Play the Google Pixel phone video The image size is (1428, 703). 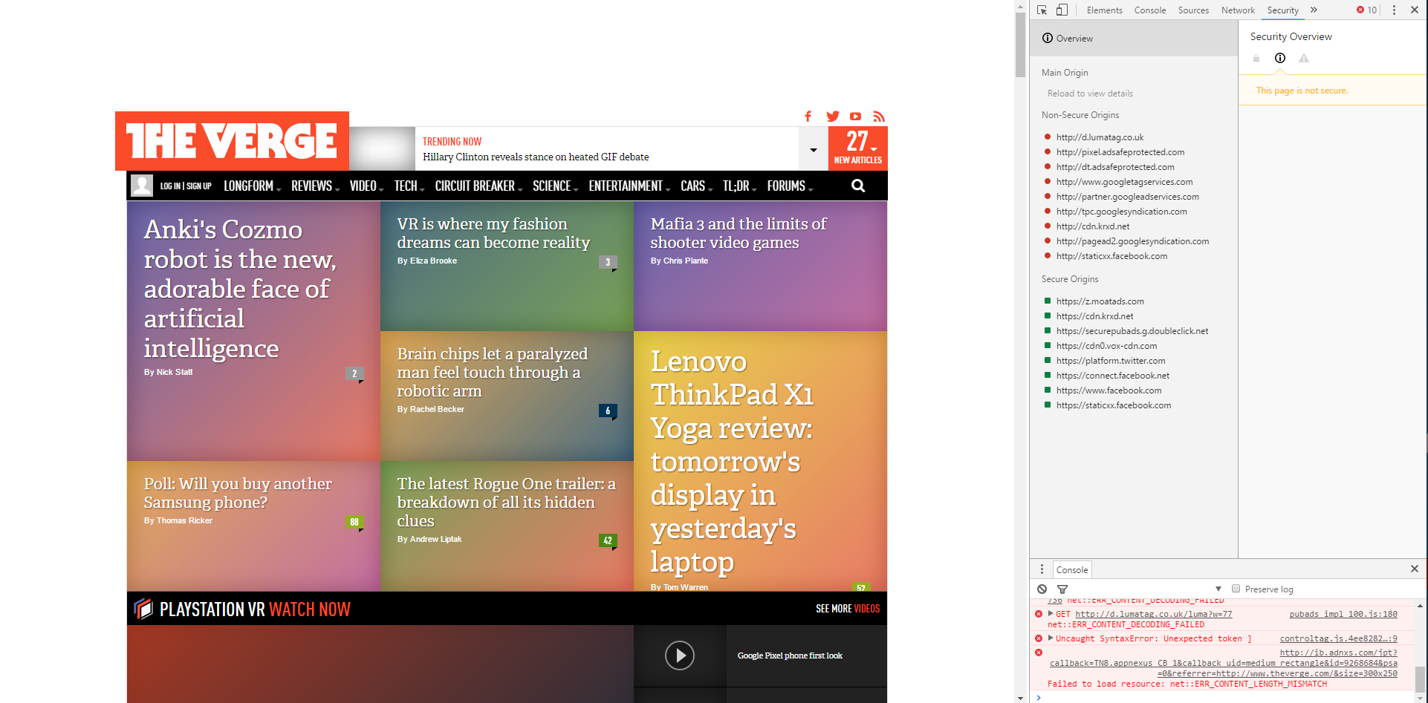(x=680, y=655)
